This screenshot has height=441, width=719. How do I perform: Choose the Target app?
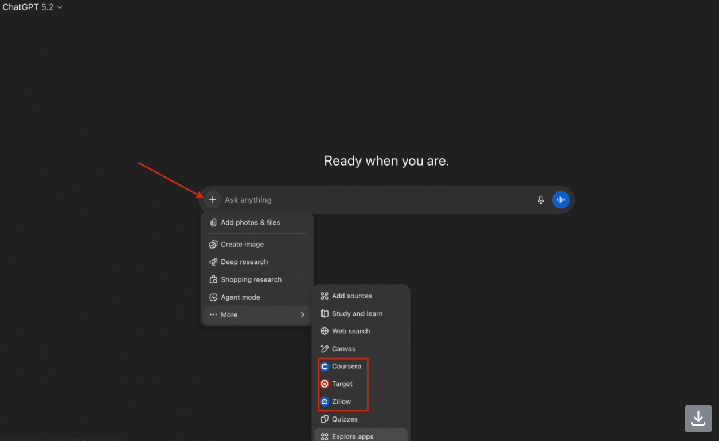click(x=342, y=384)
